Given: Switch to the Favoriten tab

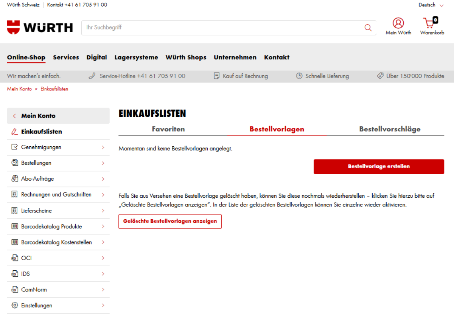Looking at the screenshot, I should (x=168, y=129).
